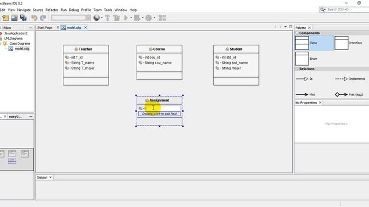
Task: Switch to the Start Page tab
Action: pyautogui.click(x=45, y=28)
